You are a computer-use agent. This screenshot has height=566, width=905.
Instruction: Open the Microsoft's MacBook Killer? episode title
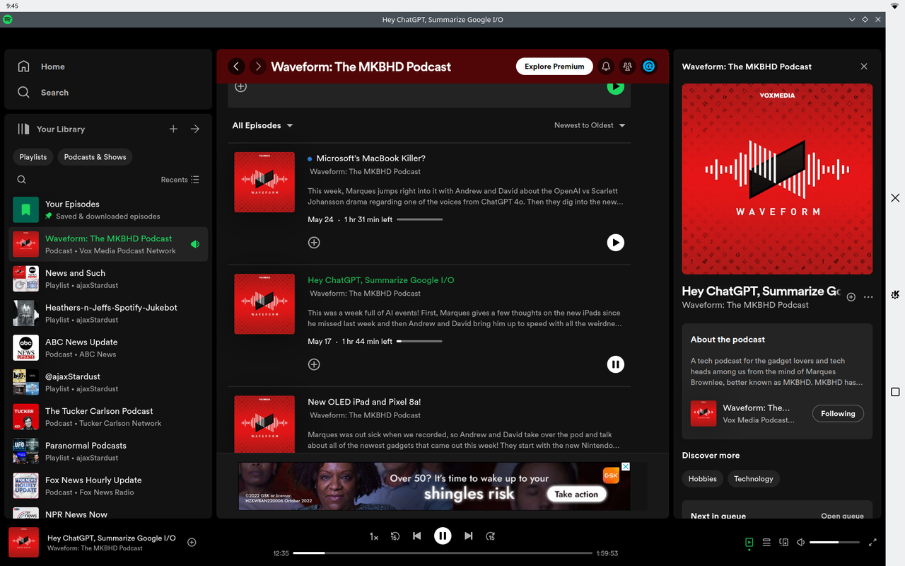tap(370, 158)
